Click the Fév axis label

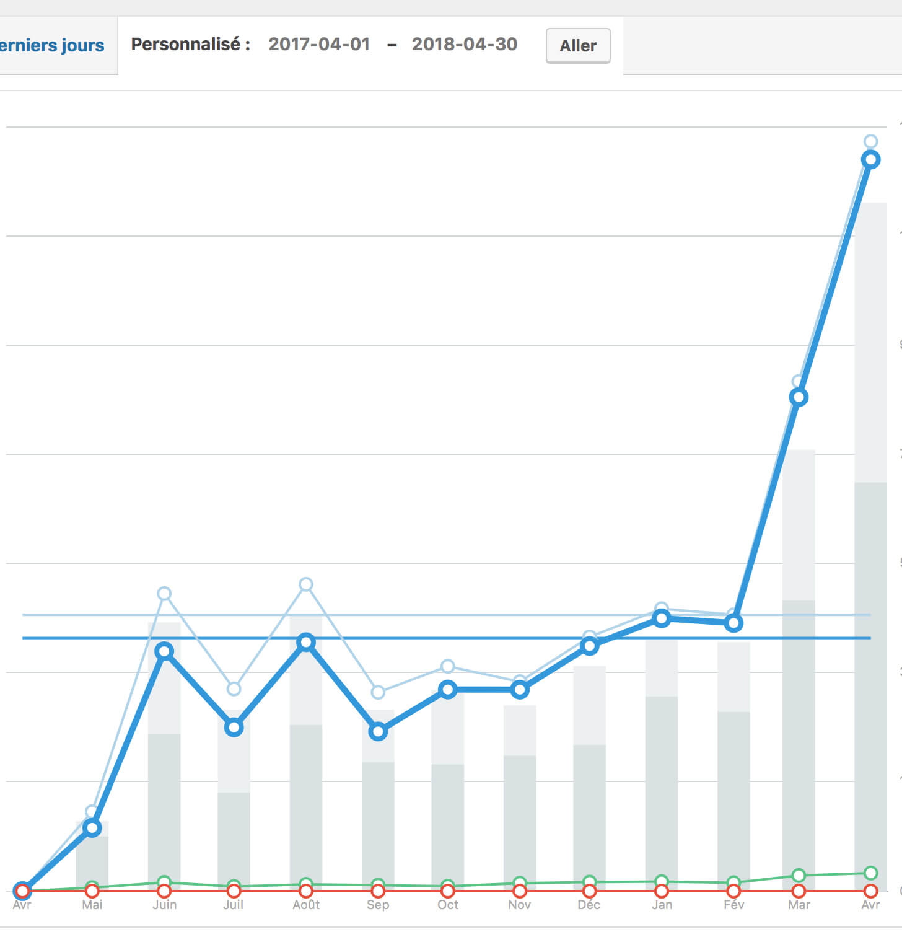click(733, 905)
